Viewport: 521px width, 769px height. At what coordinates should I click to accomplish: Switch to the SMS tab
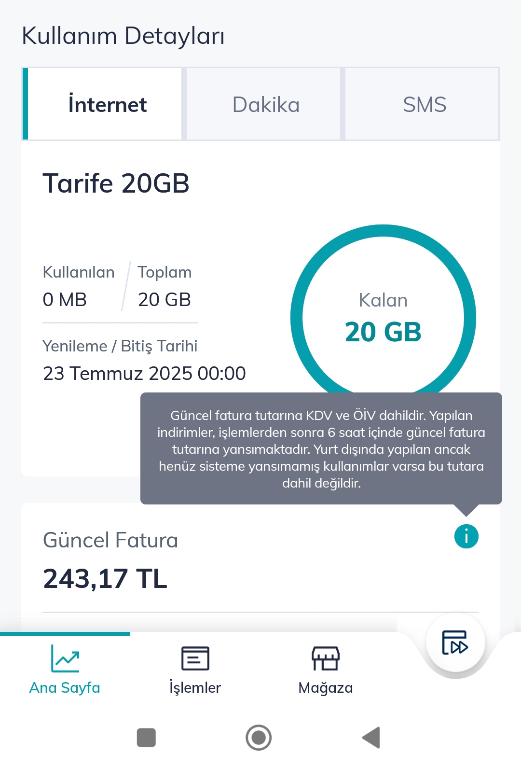click(x=425, y=104)
